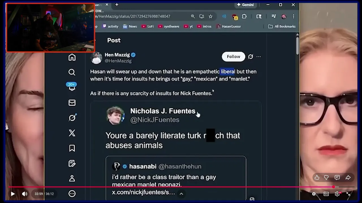
Task: Open the Chrome three-dot menu
Action: 294,16
